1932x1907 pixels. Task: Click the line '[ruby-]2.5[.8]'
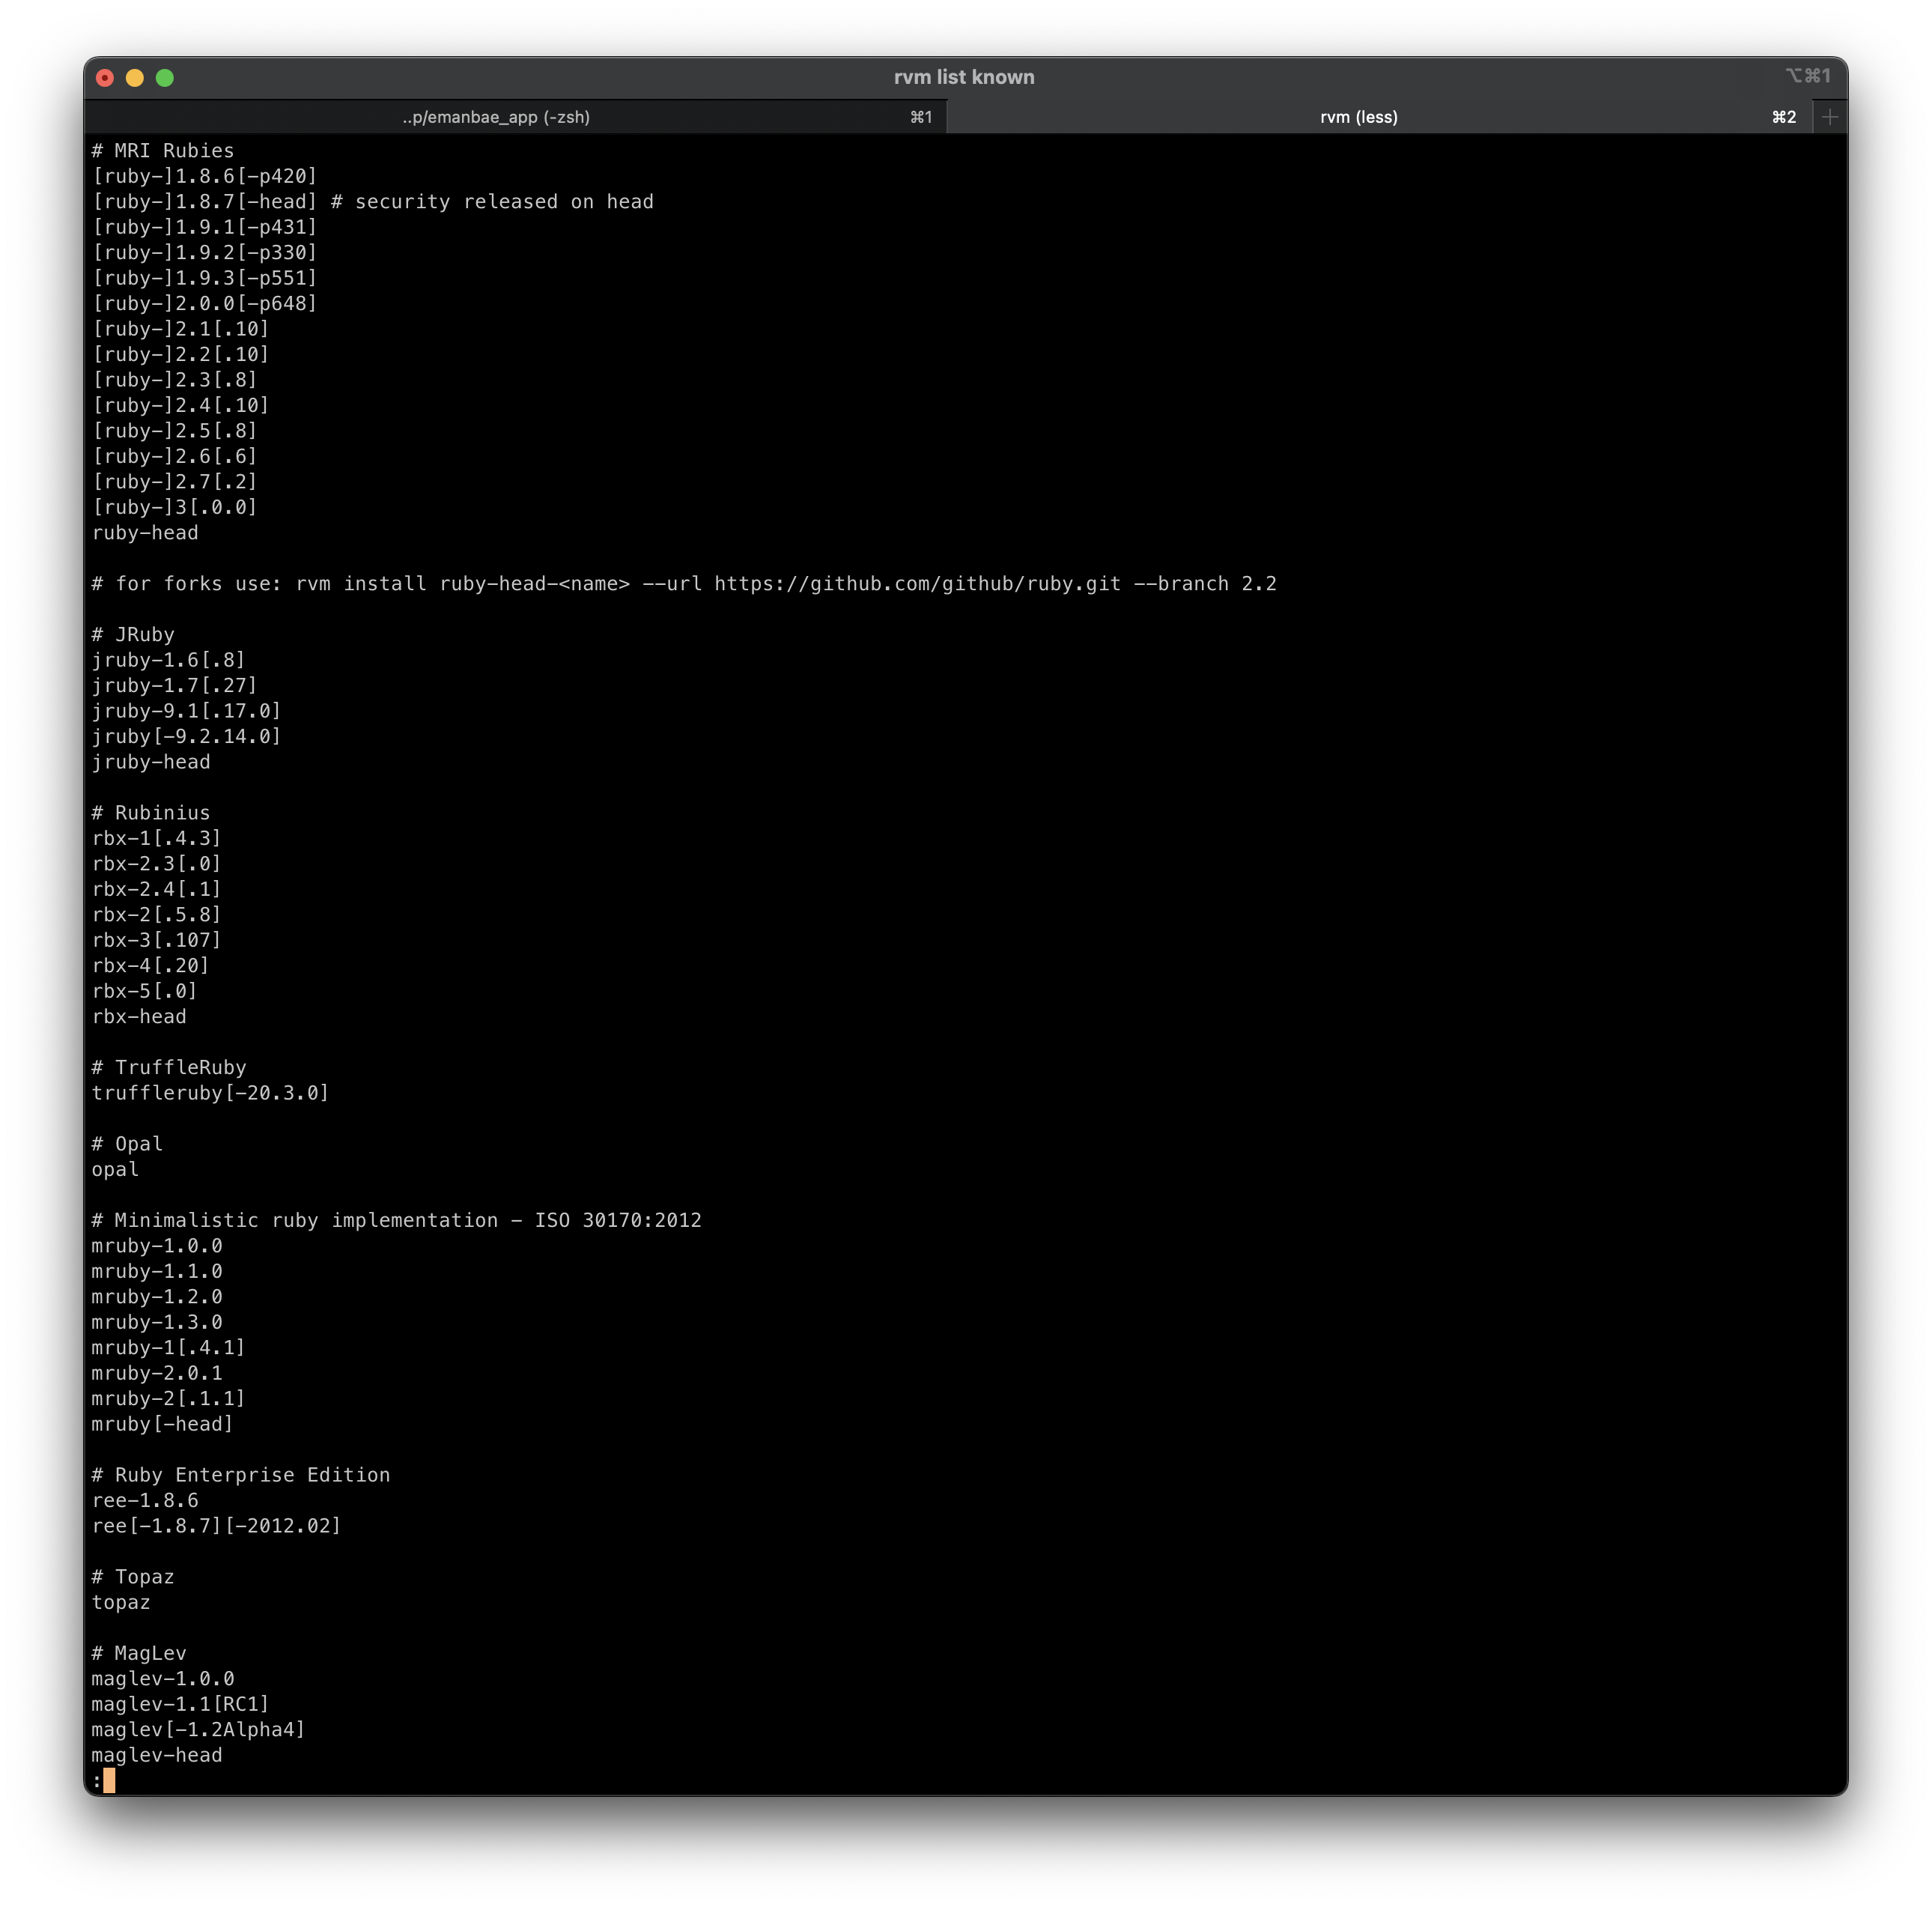[x=175, y=431]
